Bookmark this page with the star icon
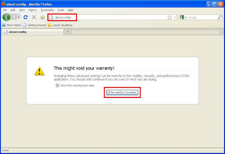The height and width of the screenshot is (154, 225). tap(169, 17)
